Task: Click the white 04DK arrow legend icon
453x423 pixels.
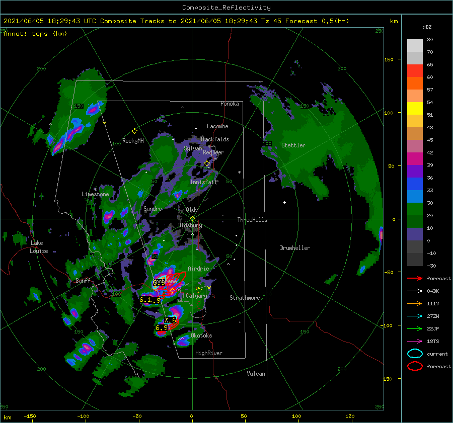Action: [x=415, y=291]
